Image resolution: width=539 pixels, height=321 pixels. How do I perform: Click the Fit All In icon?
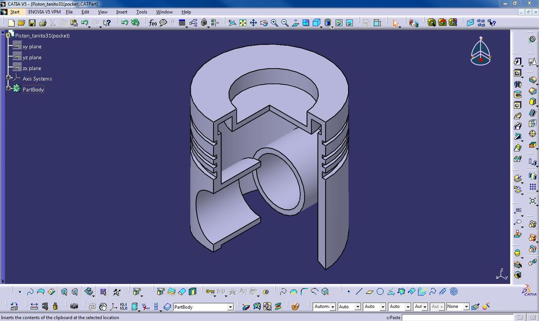tap(243, 23)
